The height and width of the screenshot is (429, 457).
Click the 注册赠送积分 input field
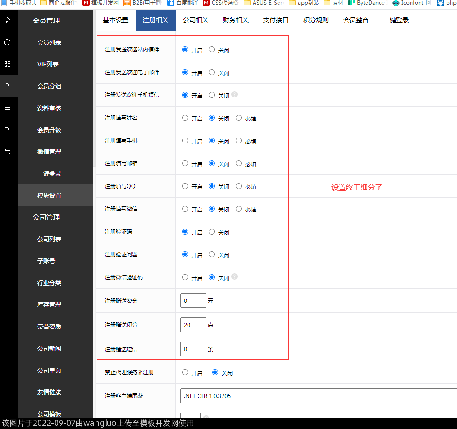click(193, 325)
